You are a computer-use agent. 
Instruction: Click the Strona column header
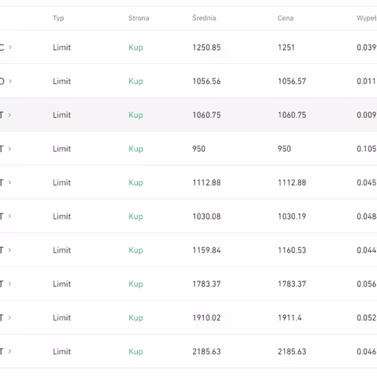tap(139, 18)
